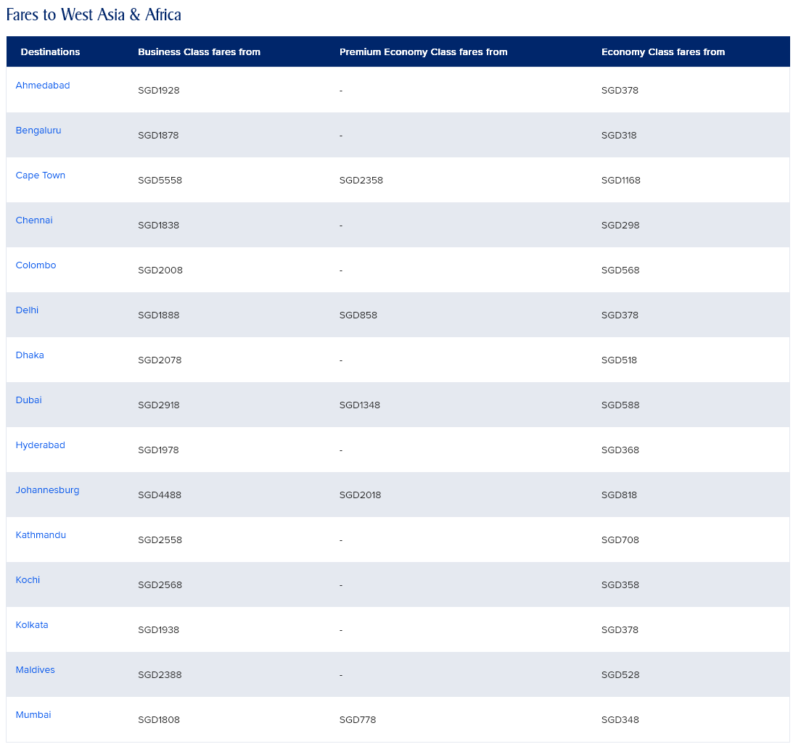Screen dimensions: 801x752
Task: Click the Kolkata destination link
Action: coord(32,625)
